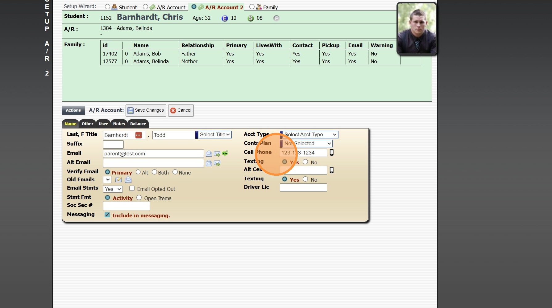Click the mobile phone icon beside Cell Phone

[x=332, y=152]
